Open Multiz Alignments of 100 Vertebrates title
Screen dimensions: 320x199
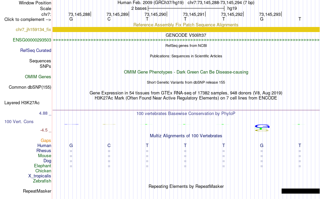(186, 136)
